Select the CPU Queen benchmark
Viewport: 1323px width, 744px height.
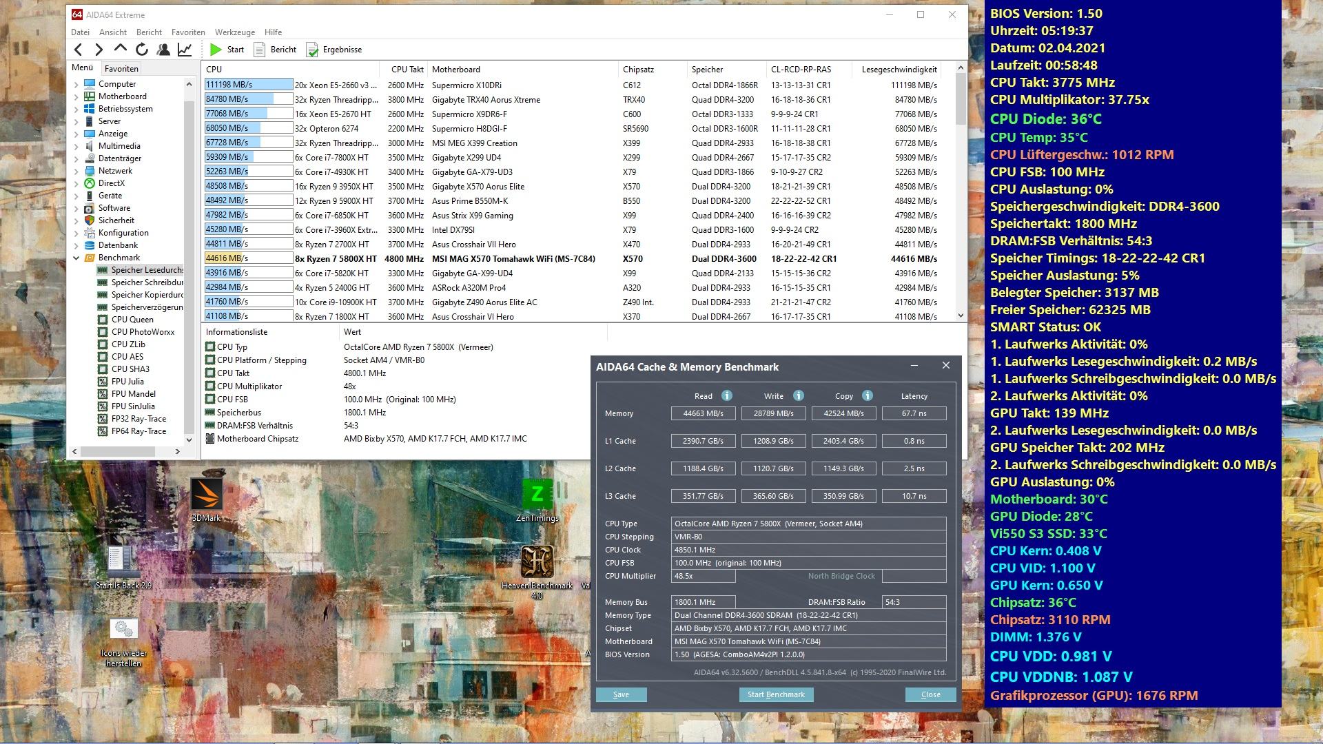pyautogui.click(x=125, y=320)
